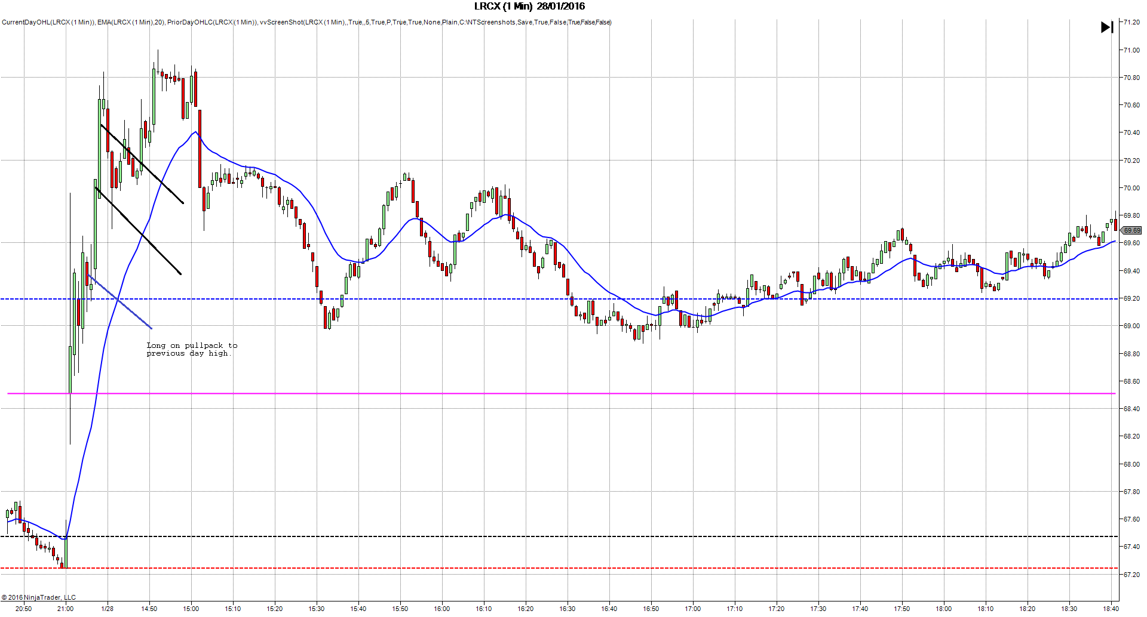Click the 67.40 price axis label
The width and height of the screenshot is (1147, 617).
click(1131, 547)
